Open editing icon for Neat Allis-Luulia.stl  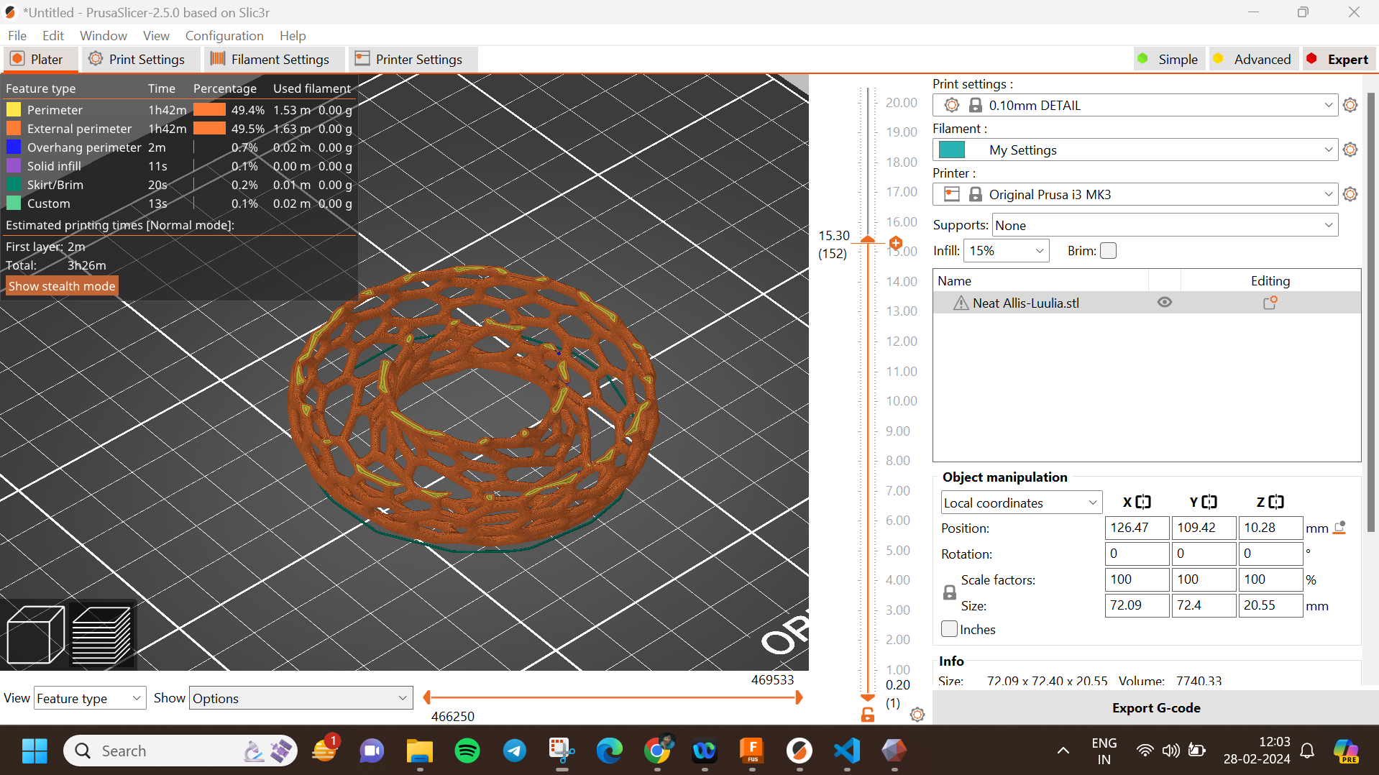(x=1270, y=303)
